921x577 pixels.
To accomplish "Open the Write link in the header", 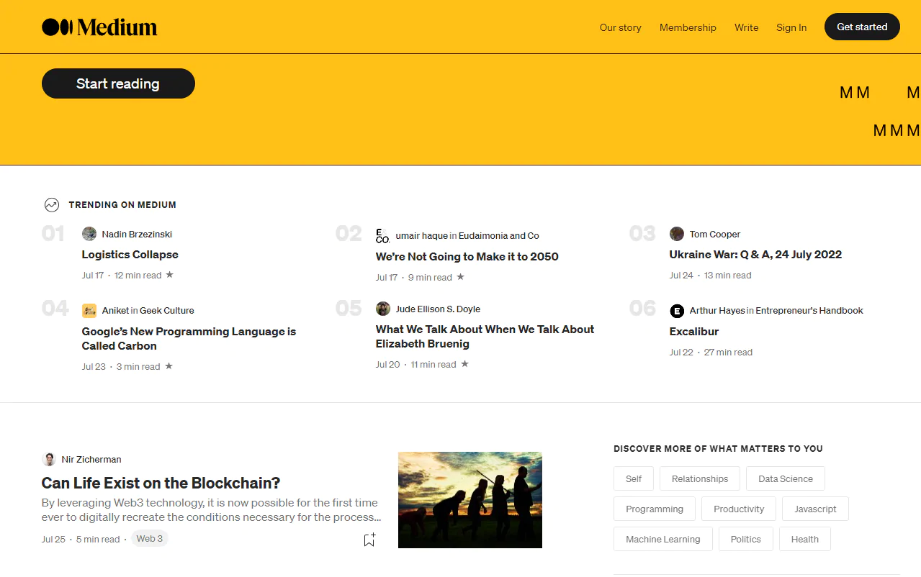I will [x=746, y=27].
